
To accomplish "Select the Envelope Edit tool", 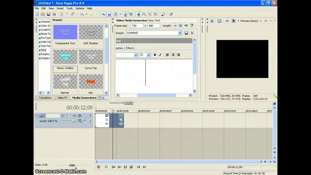I will click(144, 14).
